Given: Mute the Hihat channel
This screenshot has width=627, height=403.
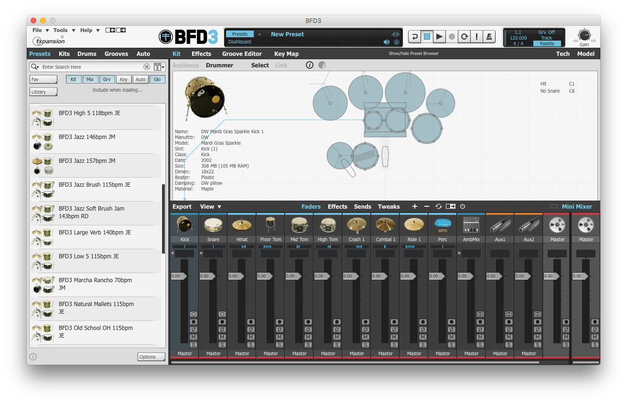Looking at the screenshot, I should [x=251, y=337].
